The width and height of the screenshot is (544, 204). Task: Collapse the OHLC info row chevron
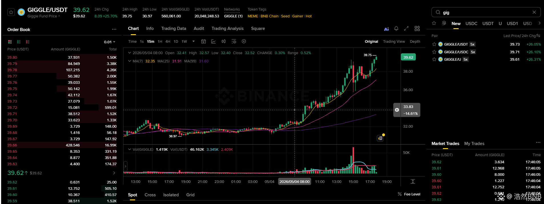click(x=129, y=53)
